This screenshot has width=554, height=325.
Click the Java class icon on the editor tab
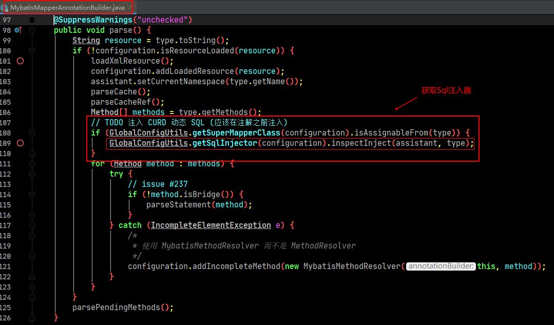(4, 7)
